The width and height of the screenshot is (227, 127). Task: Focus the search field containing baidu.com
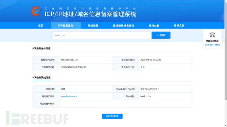click(x=102, y=35)
